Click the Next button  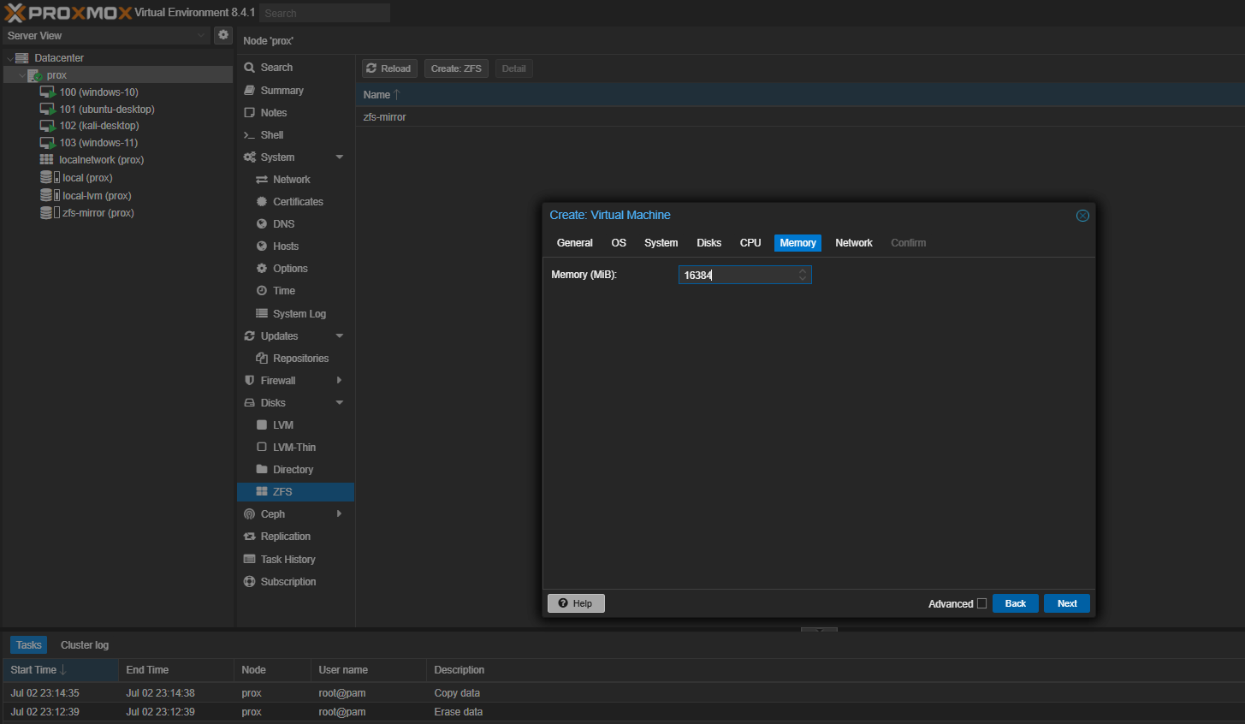click(1066, 603)
